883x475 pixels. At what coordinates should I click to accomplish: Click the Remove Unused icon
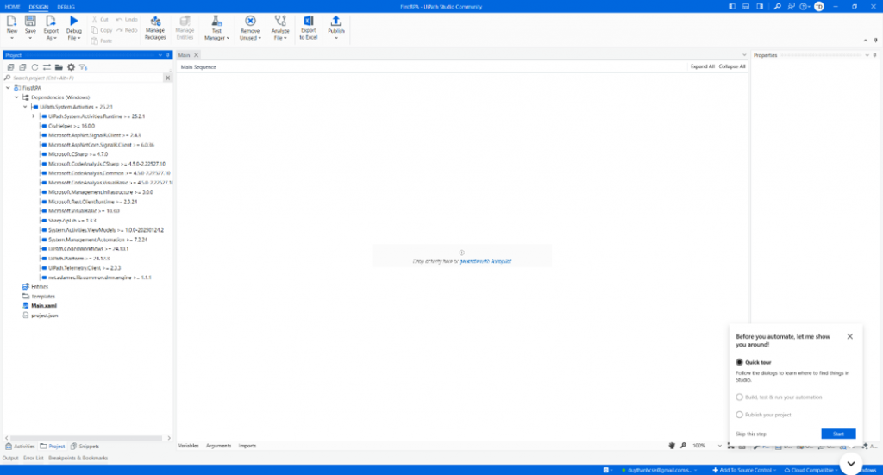(250, 21)
